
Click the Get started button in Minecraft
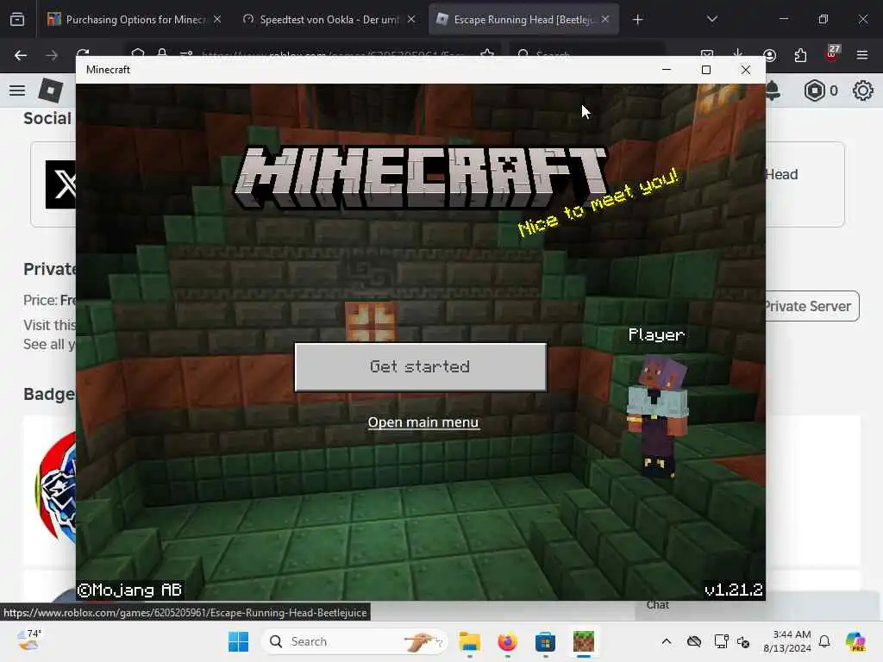(x=420, y=367)
